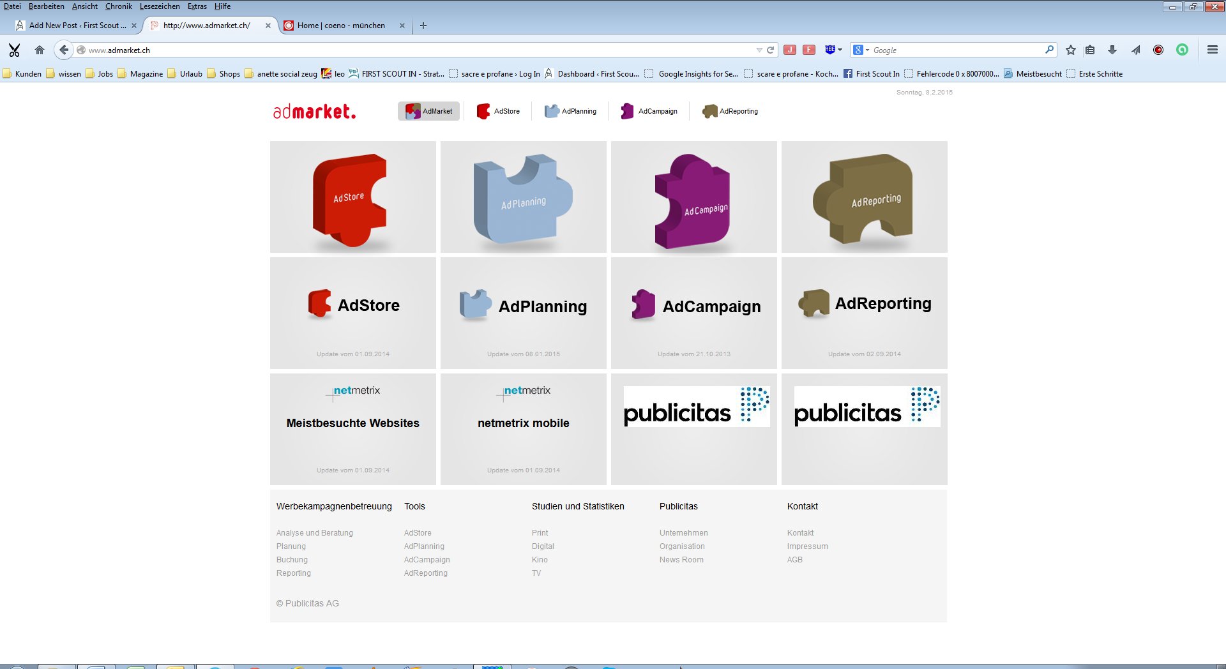
Task: Click inside the Google search field
Action: [956, 50]
